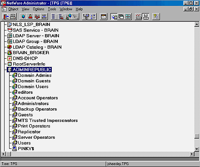Open the Options menu
This screenshot has height=167, width=200.
tap(39, 9)
